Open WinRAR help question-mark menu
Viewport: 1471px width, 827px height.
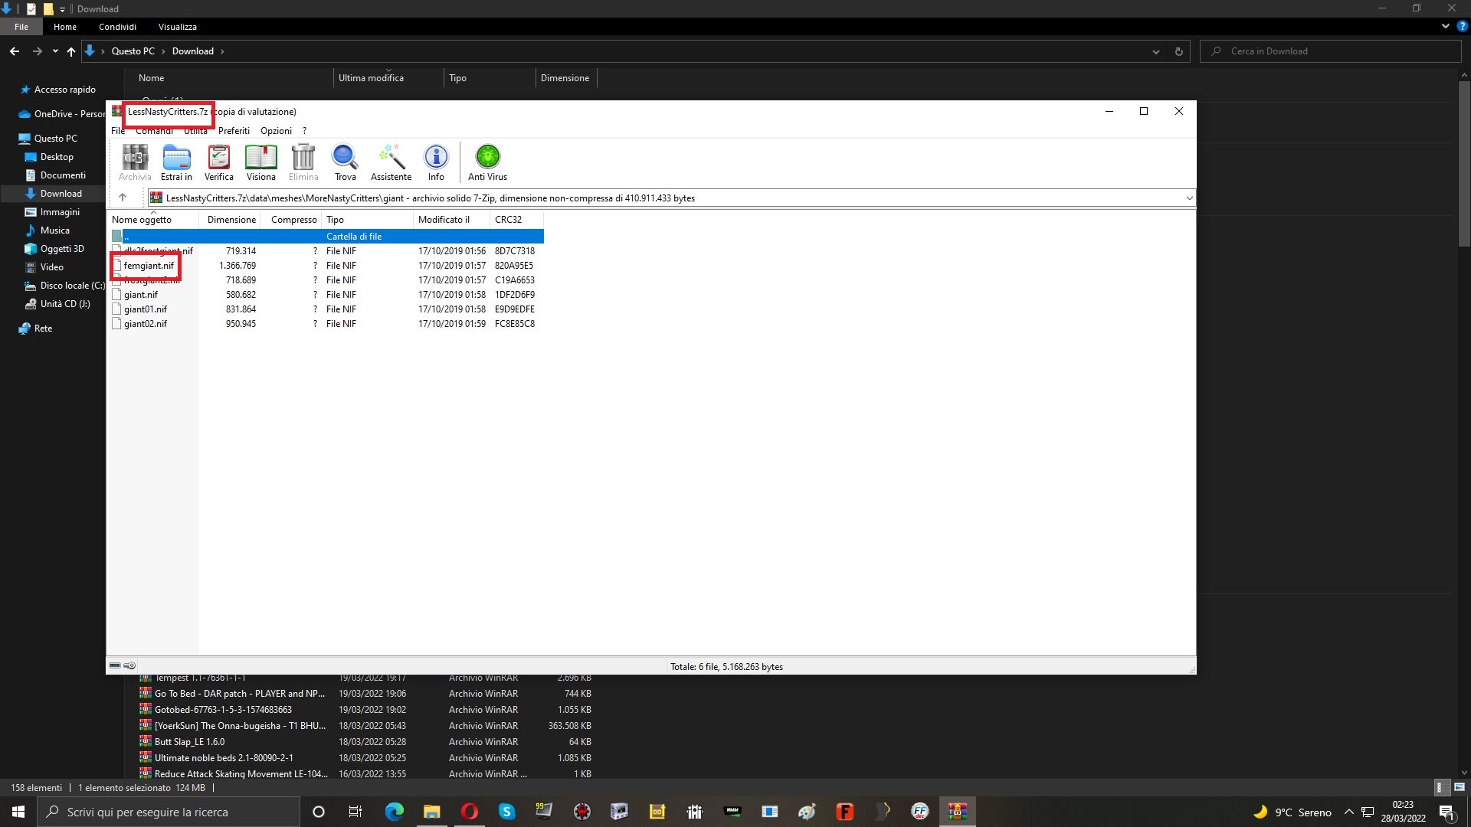pos(304,131)
